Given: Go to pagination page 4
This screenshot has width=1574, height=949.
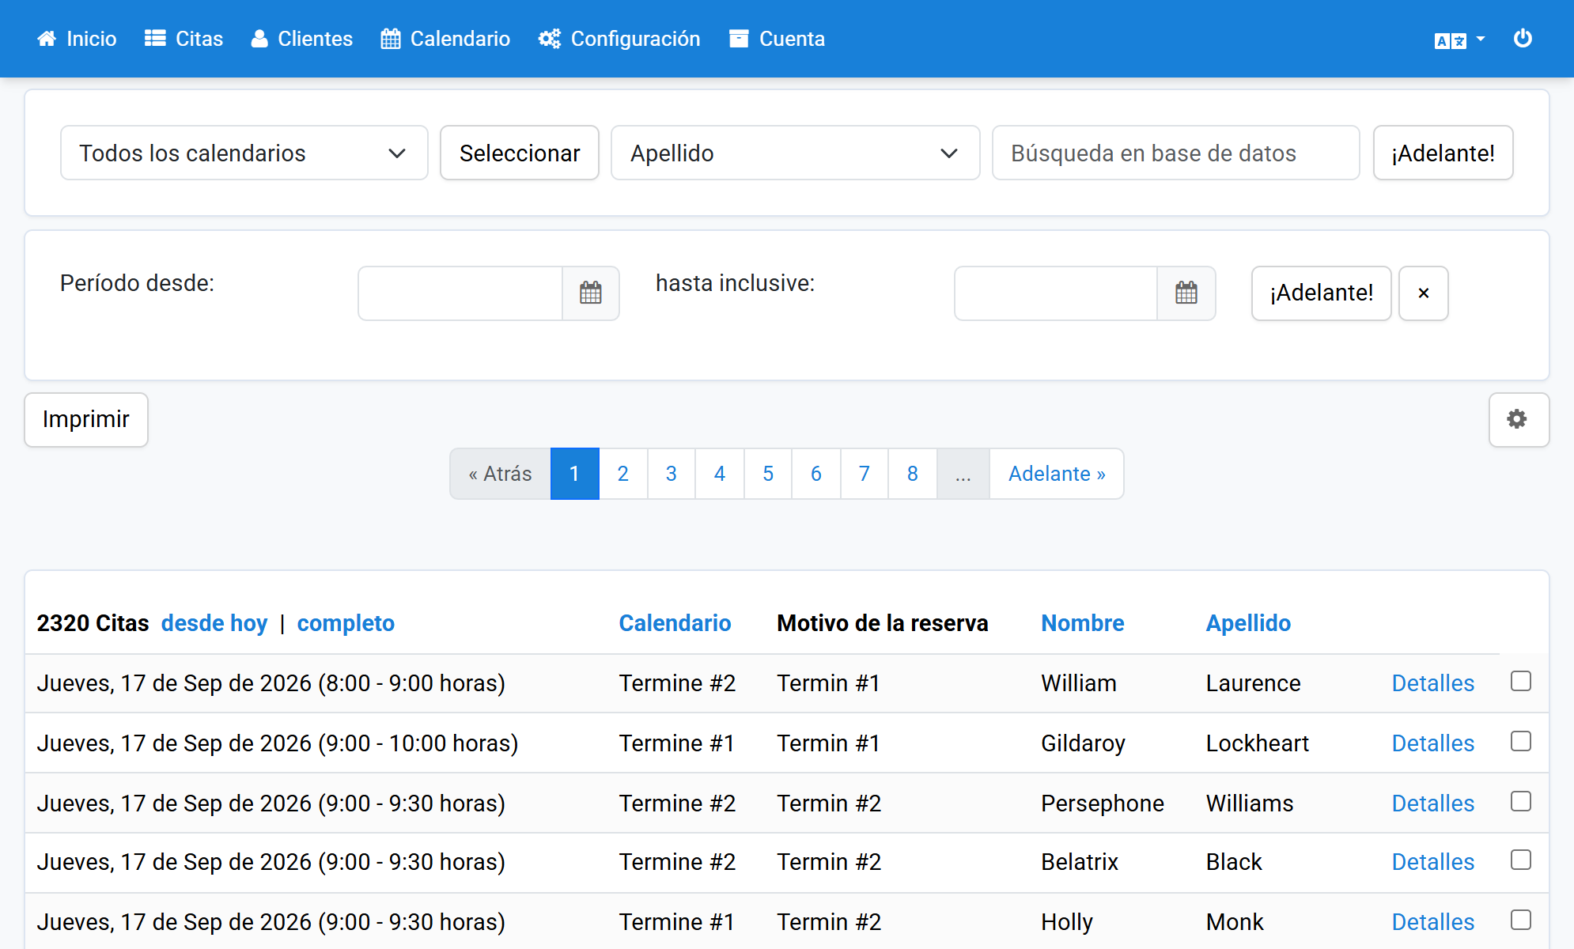Looking at the screenshot, I should click(720, 474).
